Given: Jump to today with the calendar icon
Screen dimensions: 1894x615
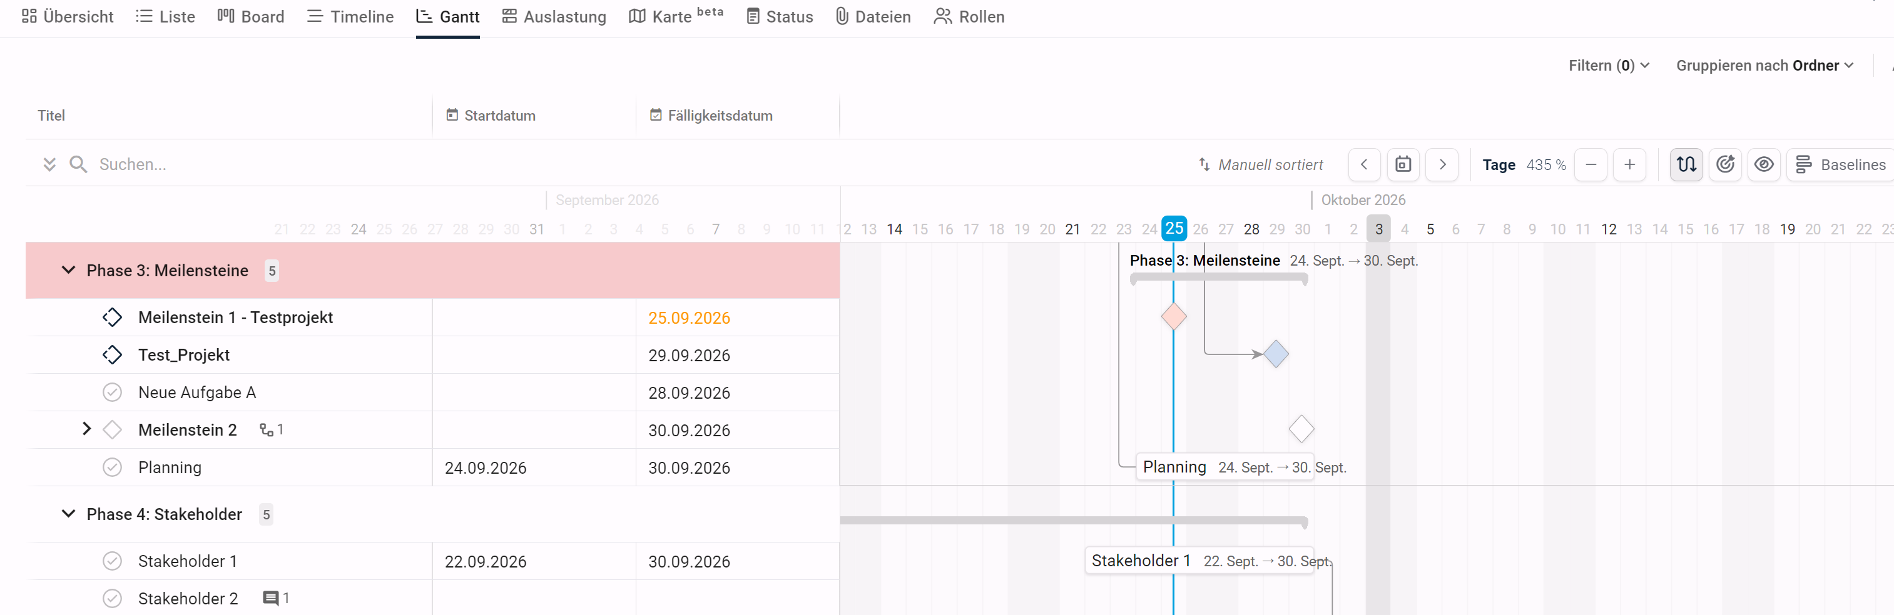Looking at the screenshot, I should [x=1403, y=164].
